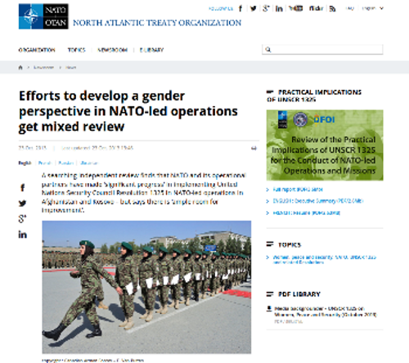Viewport: 409px width, 363px height.
Task: Click the print icon beside article date
Action: click(x=254, y=148)
